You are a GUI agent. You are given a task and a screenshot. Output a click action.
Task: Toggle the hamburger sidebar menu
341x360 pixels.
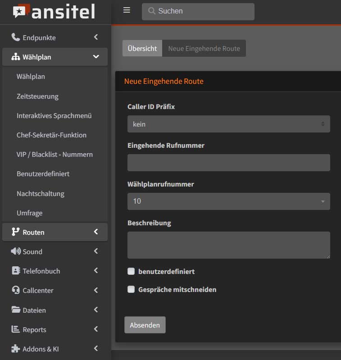(127, 10)
